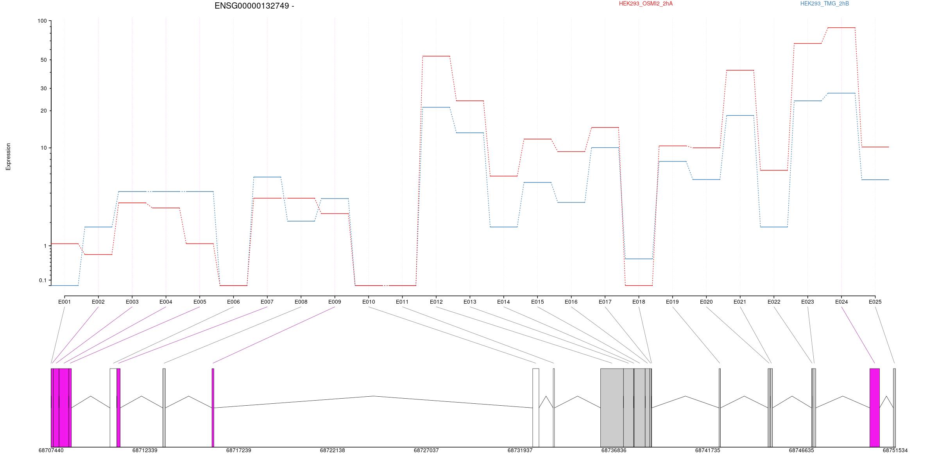Viewport: 938px width, 469px height.
Task: Click exon label E019
Action: [672, 302]
